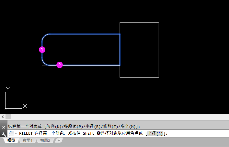
Task: Open command line customize wrench icon
Action: (x=4, y=134)
